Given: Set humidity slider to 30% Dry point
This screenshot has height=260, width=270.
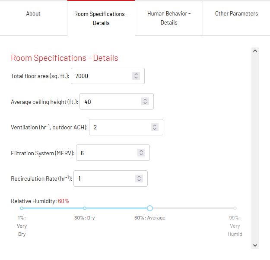Looking at the screenshot, I should click(85, 208).
